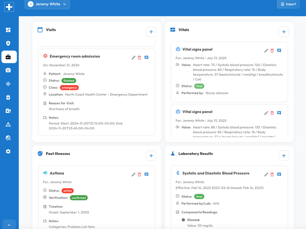Viewport: 306px width, 229px height.
Task: Click the audio waveform sidebar icon
Action: point(8,84)
